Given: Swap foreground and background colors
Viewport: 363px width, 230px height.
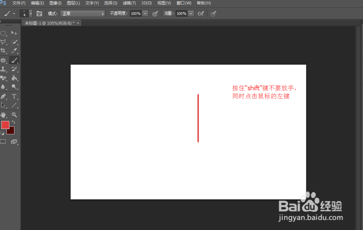Looking at the screenshot, I should [13, 122].
